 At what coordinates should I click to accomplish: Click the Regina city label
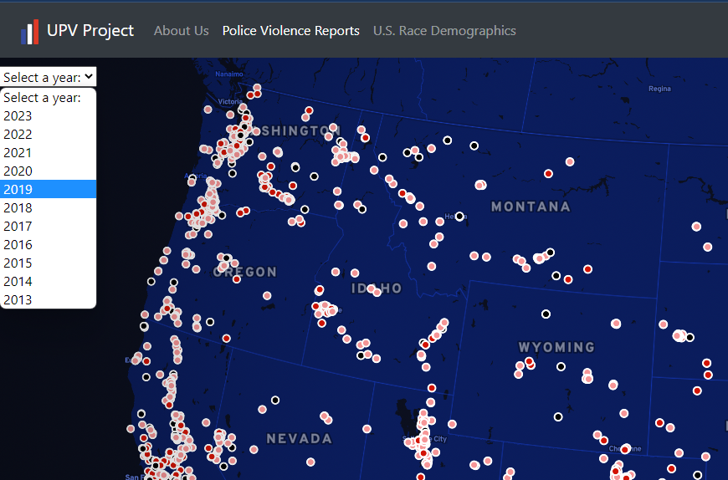(x=659, y=89)
